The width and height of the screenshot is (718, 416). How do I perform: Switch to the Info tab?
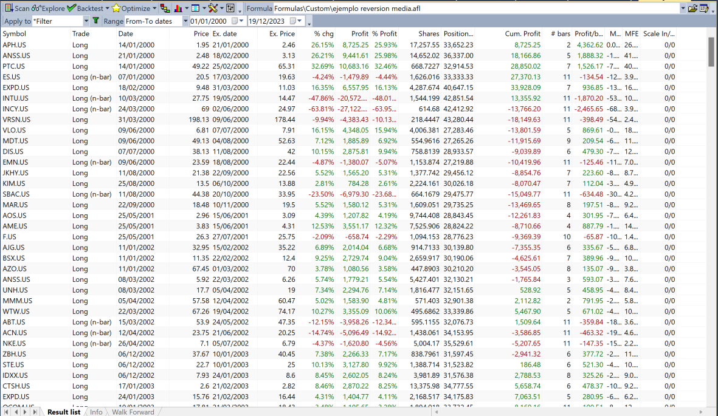click(x=96, y=412)
